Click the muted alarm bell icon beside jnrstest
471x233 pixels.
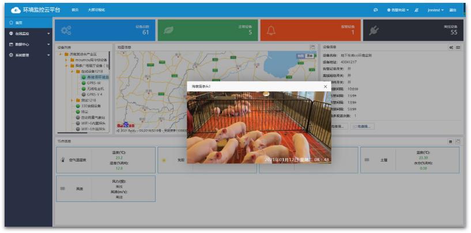click(x=416, y=10)
